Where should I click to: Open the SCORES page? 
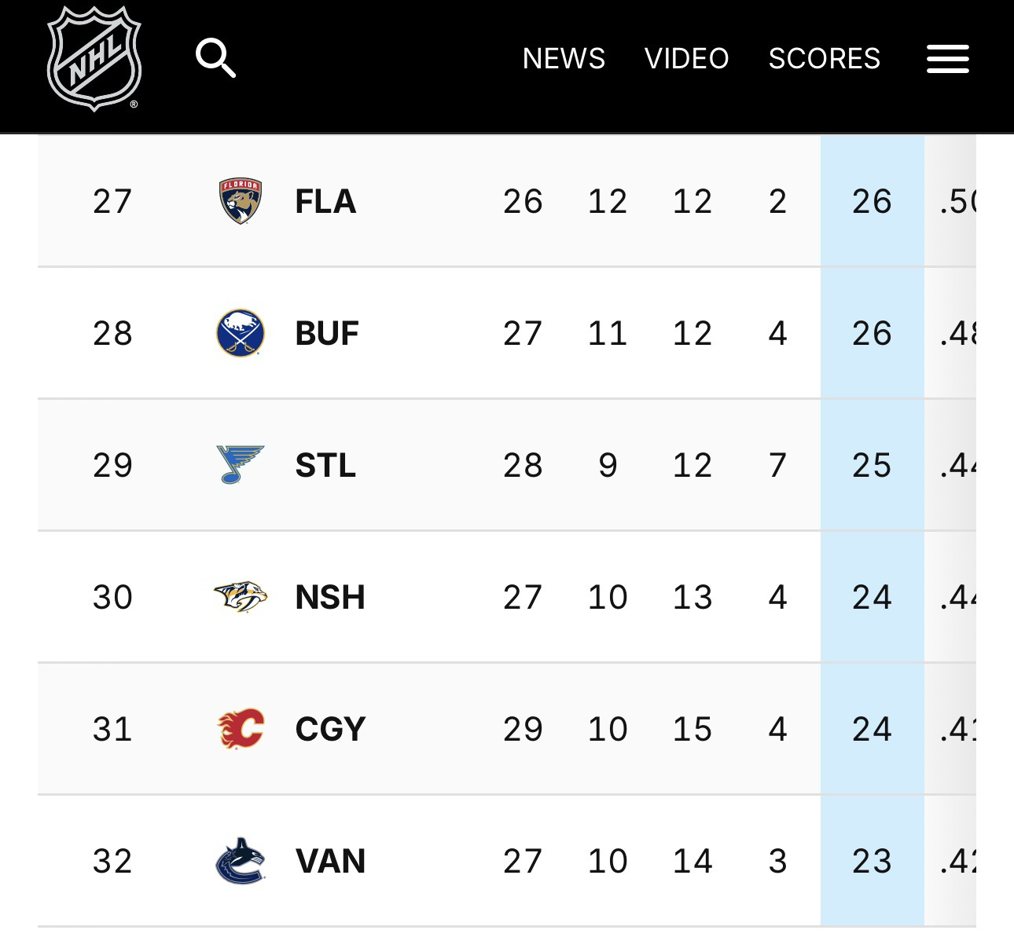tap(824, 59)
